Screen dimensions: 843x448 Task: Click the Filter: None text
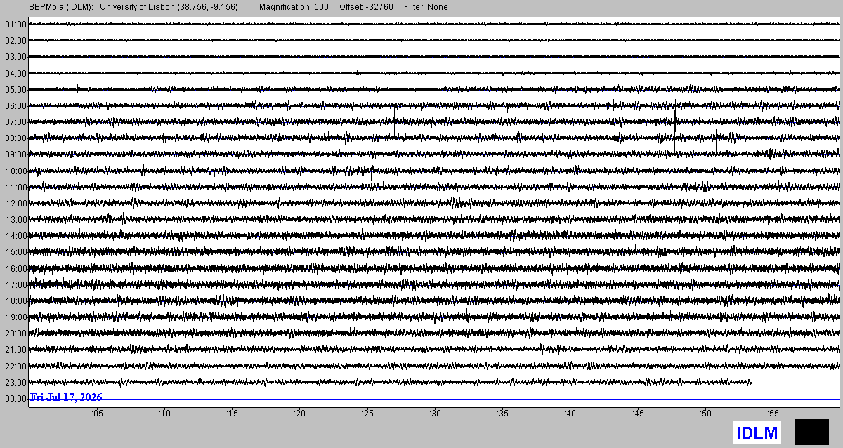[x=426, y=7]
